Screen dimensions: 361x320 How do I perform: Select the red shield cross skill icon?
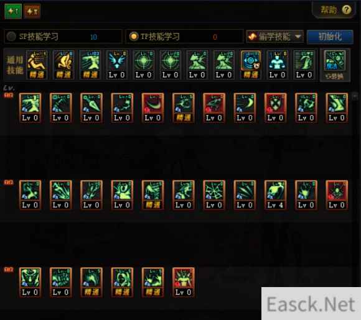[275, 108]
